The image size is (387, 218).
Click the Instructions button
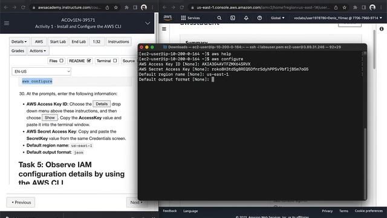click(119, 42)
